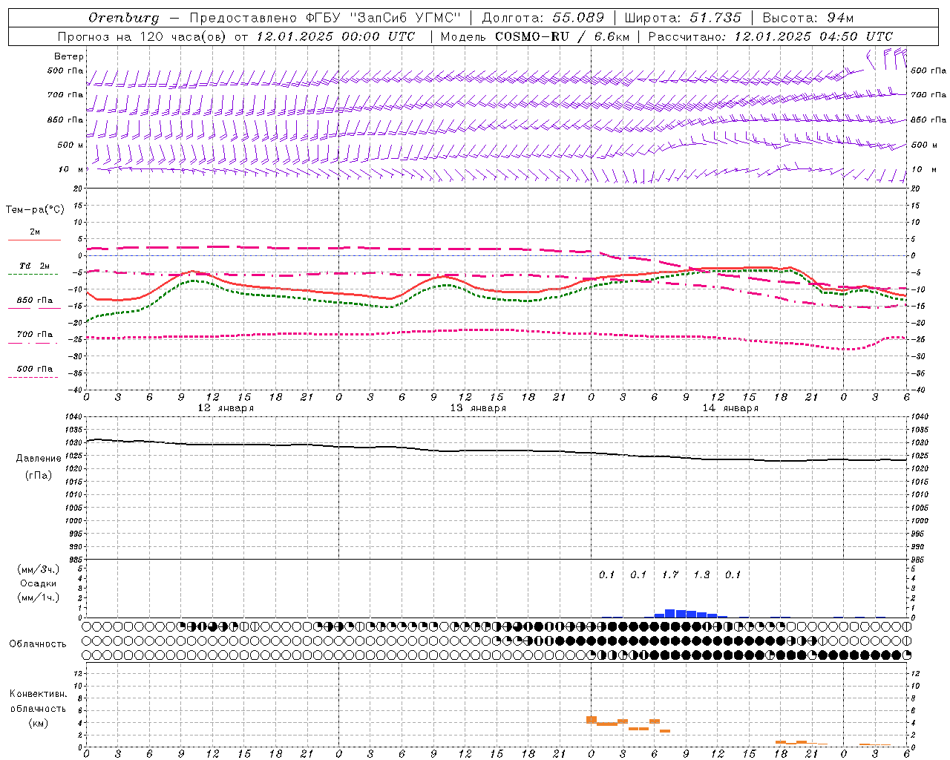Click the "14 января" date label

(x=730, y=408)
